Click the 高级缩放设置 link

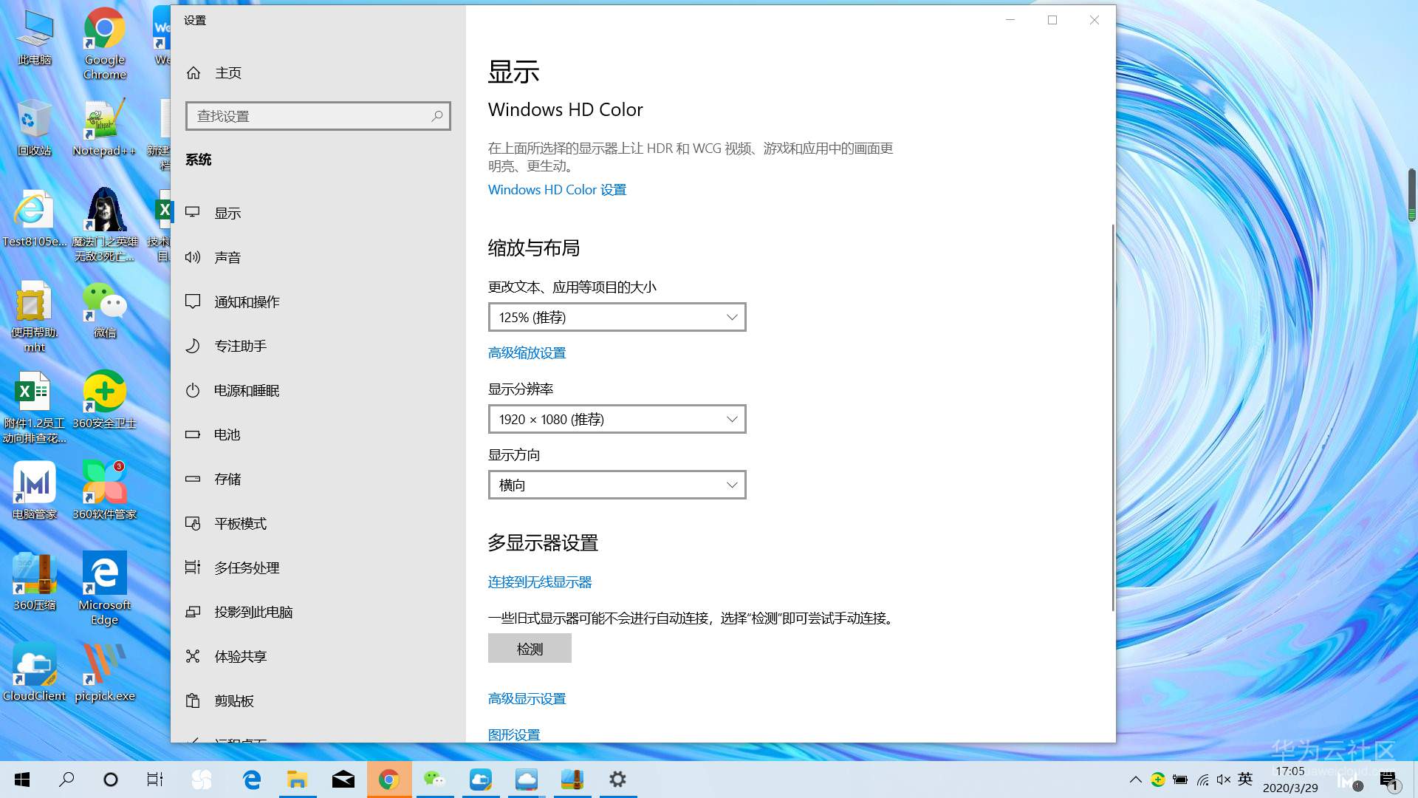click(x=527, y=352)
